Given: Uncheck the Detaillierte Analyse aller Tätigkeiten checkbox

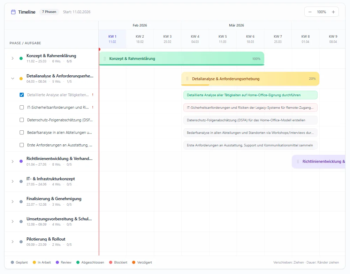Looking at the screenshot, I should (22, 94).
